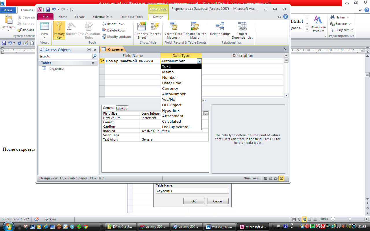The height and width of the screenshot is (231, 370).
Task: Open the File tab in Access
Action: tap(45, 17)
